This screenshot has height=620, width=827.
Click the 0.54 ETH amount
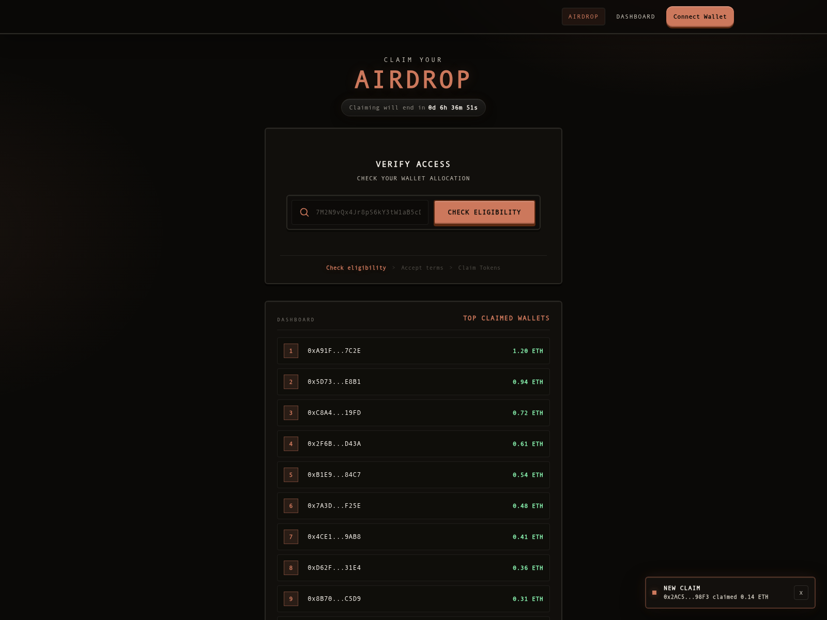pos(528,475)
